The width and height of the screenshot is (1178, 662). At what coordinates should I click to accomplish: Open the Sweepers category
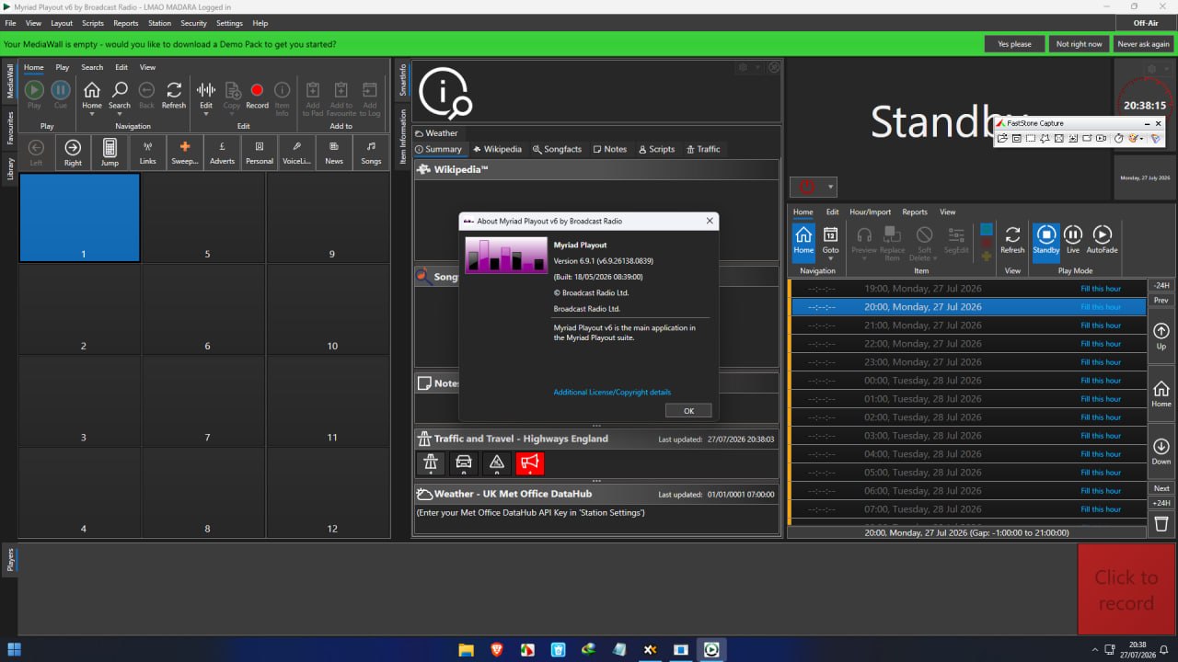(185, 152)
